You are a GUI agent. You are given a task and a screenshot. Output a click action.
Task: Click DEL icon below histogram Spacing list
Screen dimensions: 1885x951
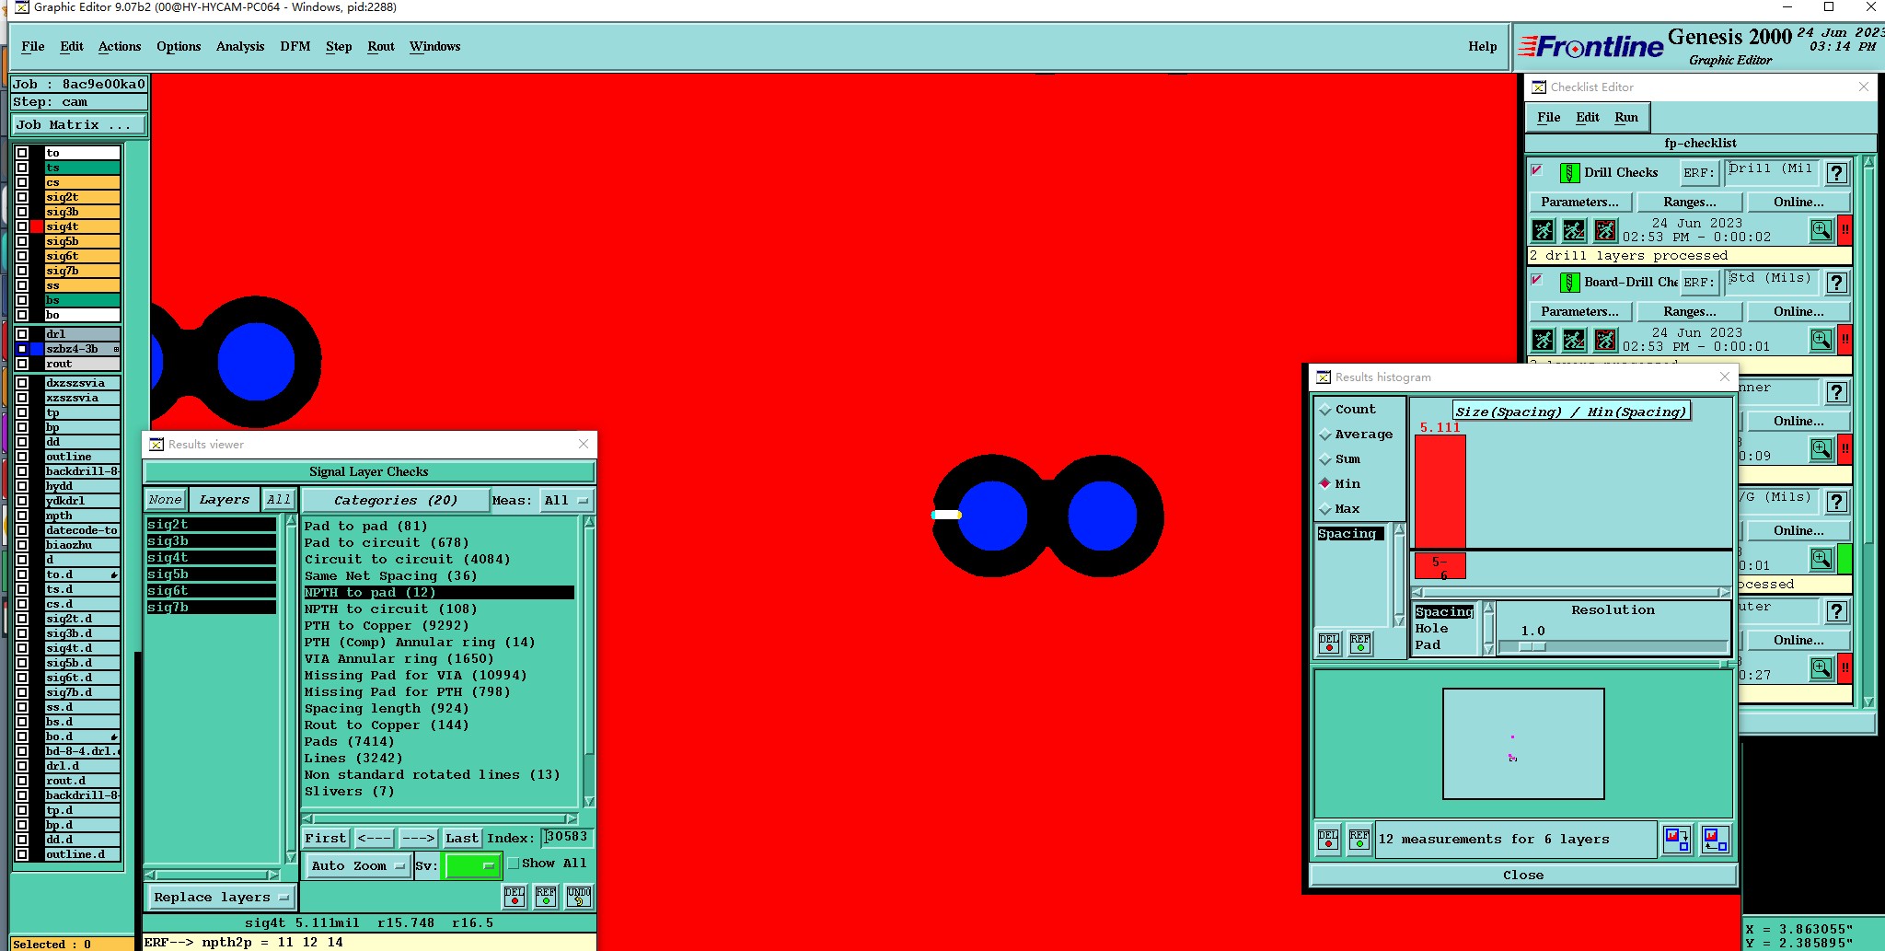point(1329,644)
